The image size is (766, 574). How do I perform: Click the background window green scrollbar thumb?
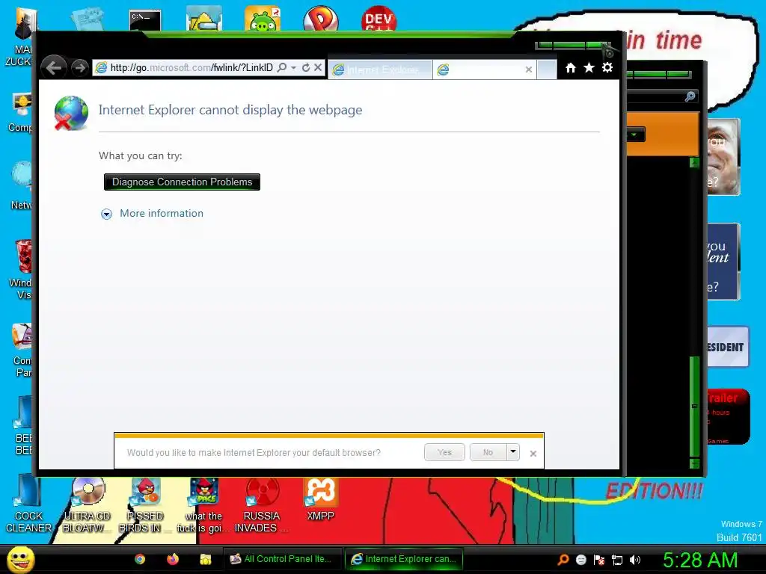point(694,406)
